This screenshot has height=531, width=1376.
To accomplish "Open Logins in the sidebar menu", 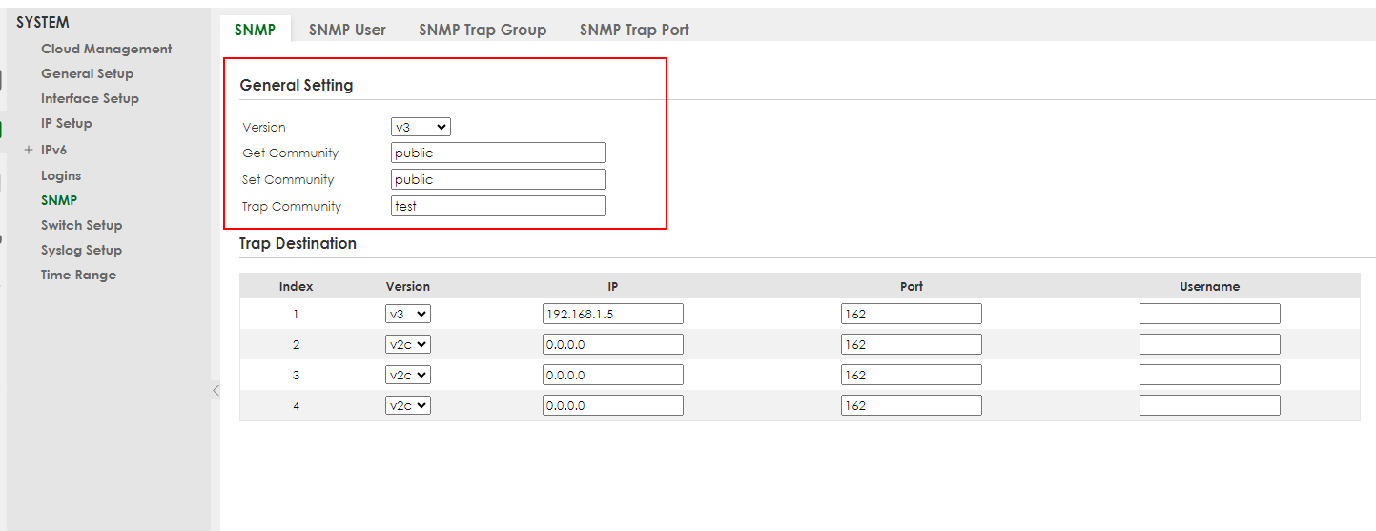I will click(x=61, y=175).
